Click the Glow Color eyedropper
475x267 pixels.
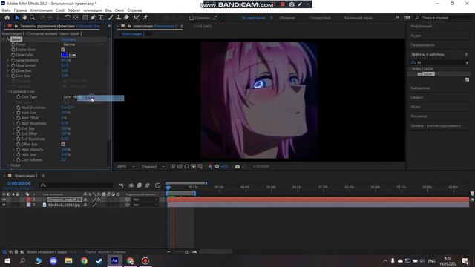coord(73,55)
